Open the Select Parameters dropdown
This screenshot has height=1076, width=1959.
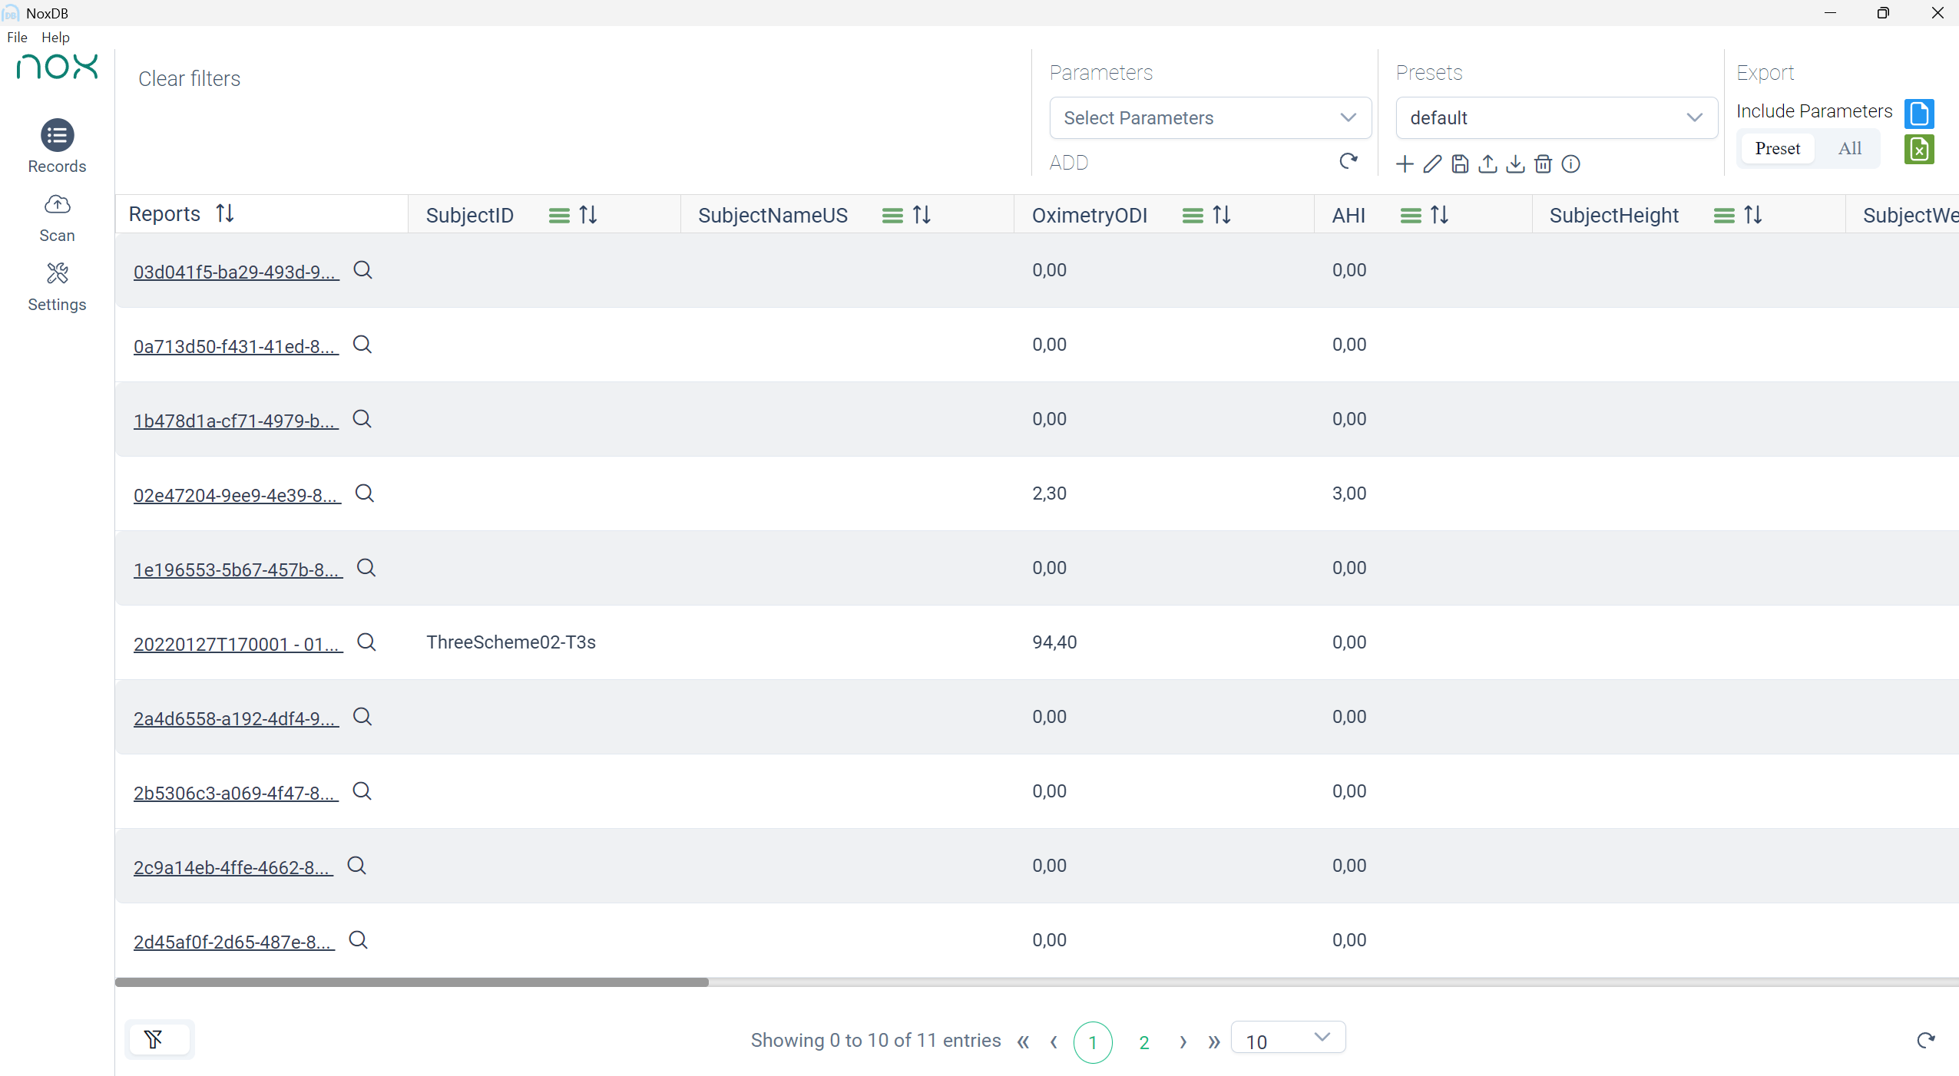point(1209,117)
